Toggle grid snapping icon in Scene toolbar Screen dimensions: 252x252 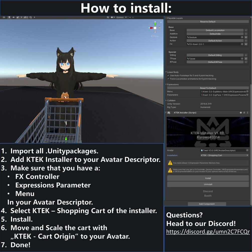(31, 17)
